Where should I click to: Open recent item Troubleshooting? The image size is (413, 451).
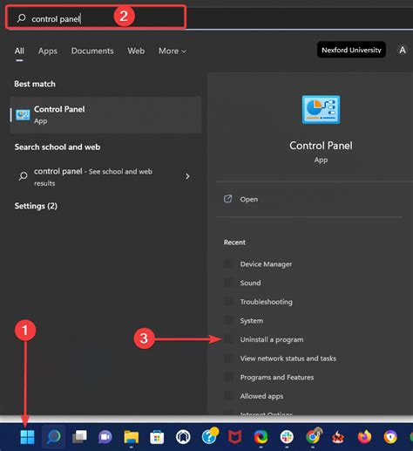pyautogui.click(x=267, y=302)
